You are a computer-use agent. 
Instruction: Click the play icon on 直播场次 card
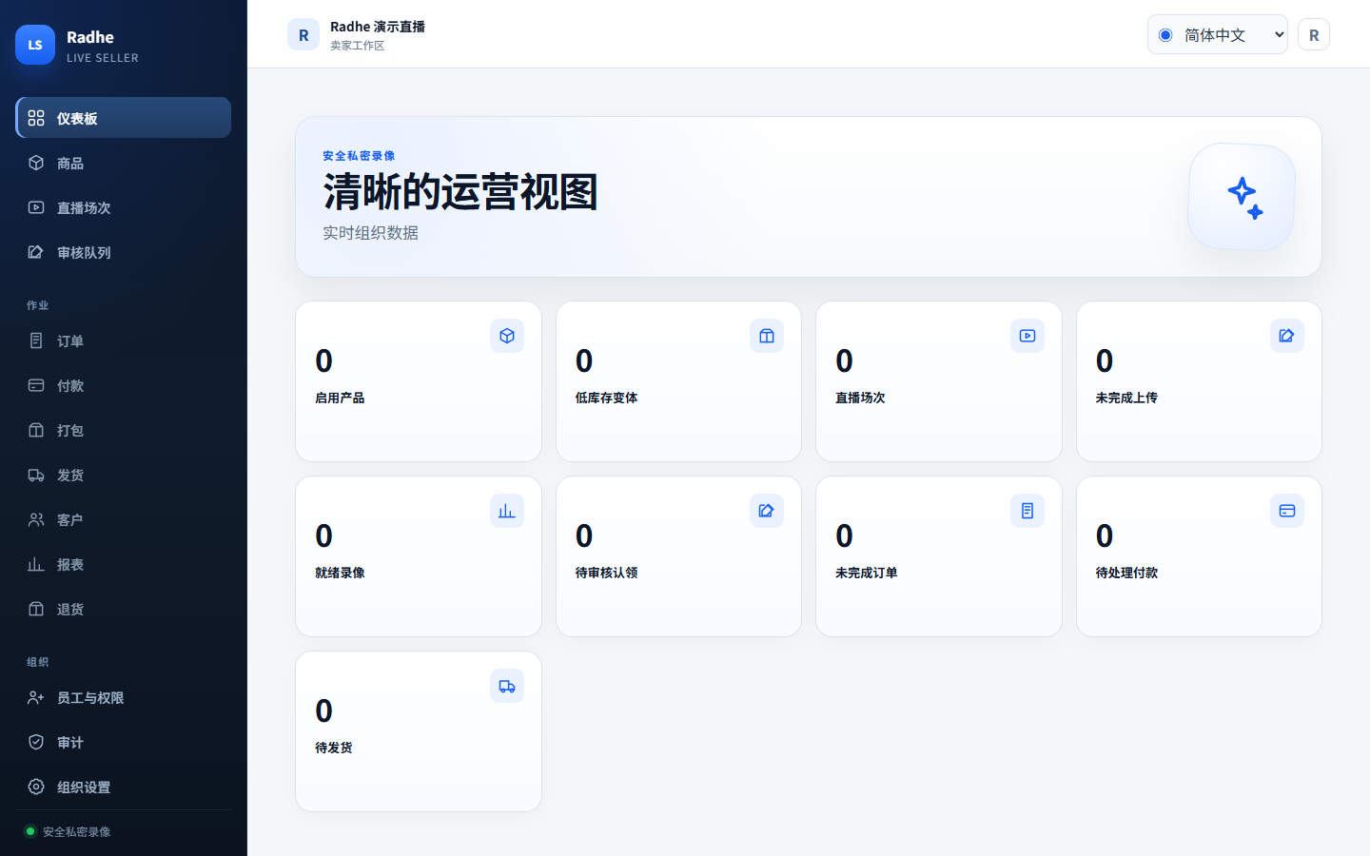click(x=1027, y=336)
